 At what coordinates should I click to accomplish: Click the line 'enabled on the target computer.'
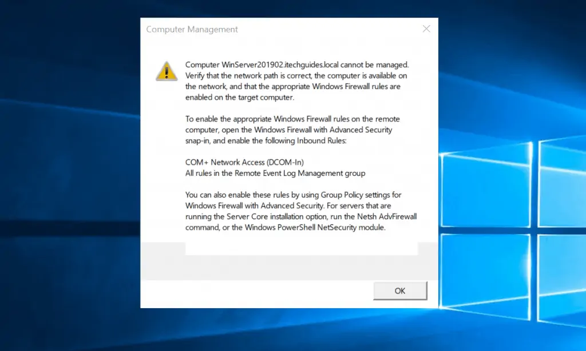[240, 97]
